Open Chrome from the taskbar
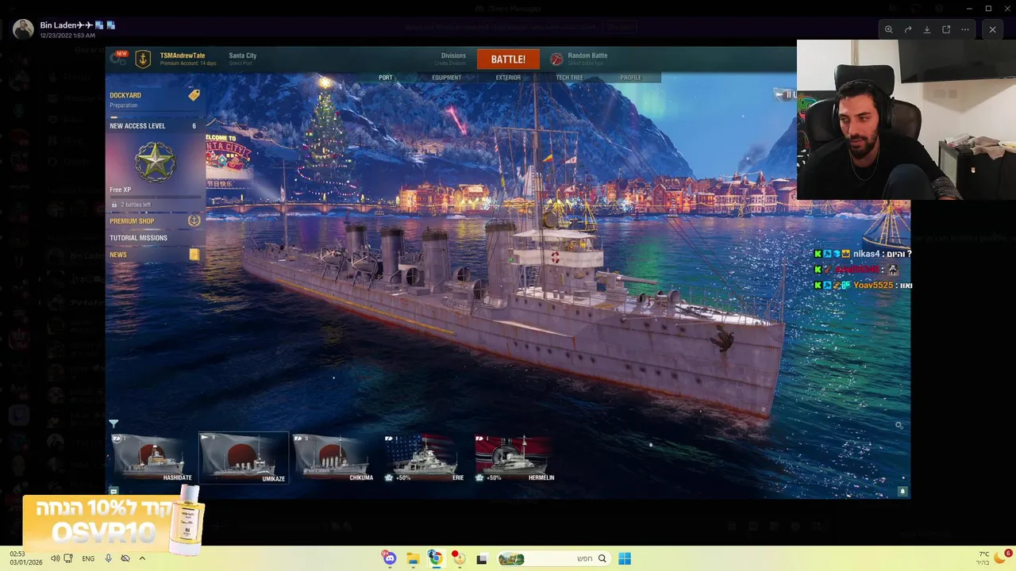The image size is (1016, 571). click(436, 558)
